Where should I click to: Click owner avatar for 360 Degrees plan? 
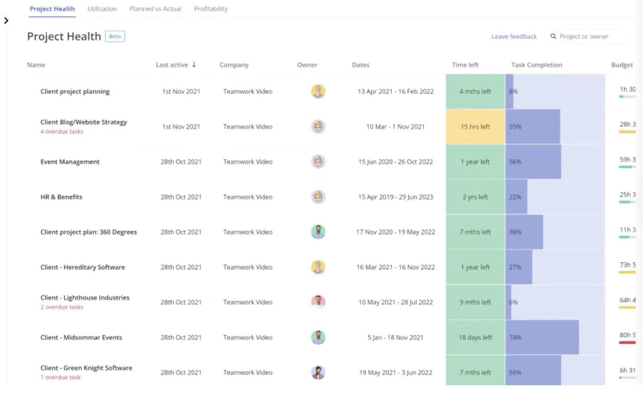[x=318, y=232]
